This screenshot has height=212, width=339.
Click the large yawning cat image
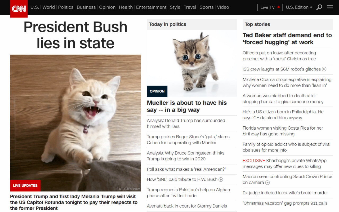75,123
